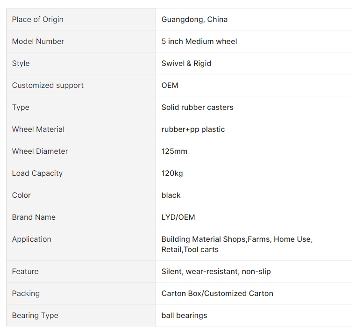
Task: Select the rubber+pp plastic value
Action: (193, 130)
